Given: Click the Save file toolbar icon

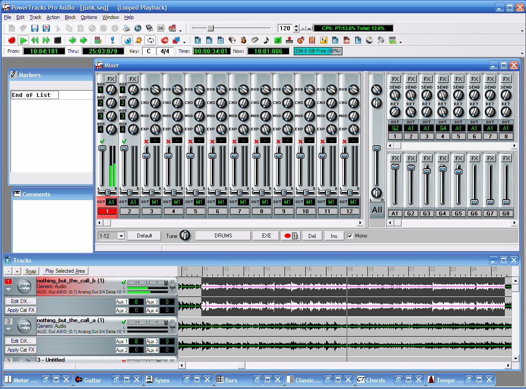Looking at the screenshot, I should click(x=34, y=29).
